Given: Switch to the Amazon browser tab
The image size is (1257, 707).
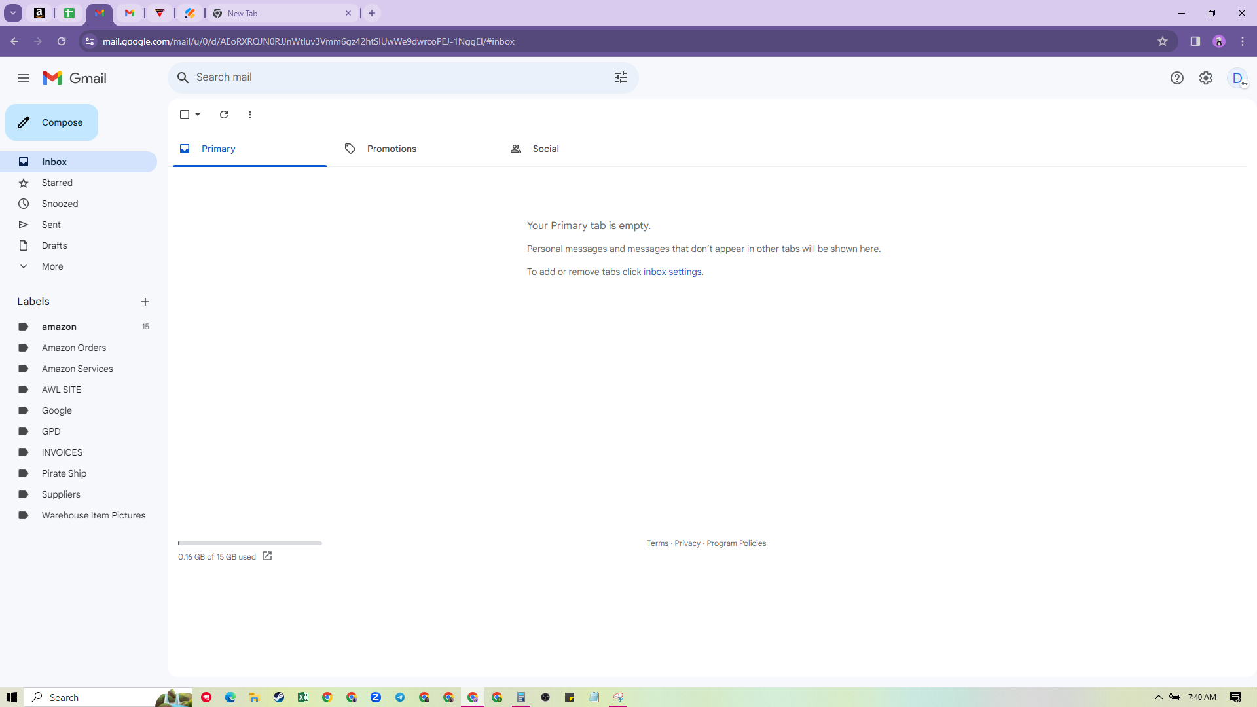Looking at the screenshot, I should pyautogui.click(x=39, y=13).
